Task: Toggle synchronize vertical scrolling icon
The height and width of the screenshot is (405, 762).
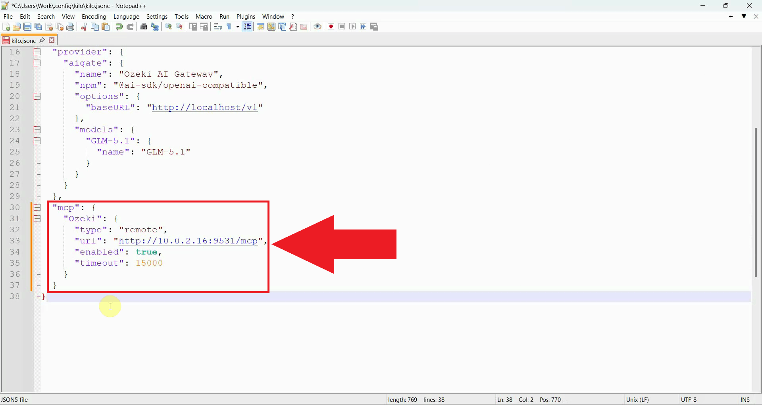Action: pos(193,27)
